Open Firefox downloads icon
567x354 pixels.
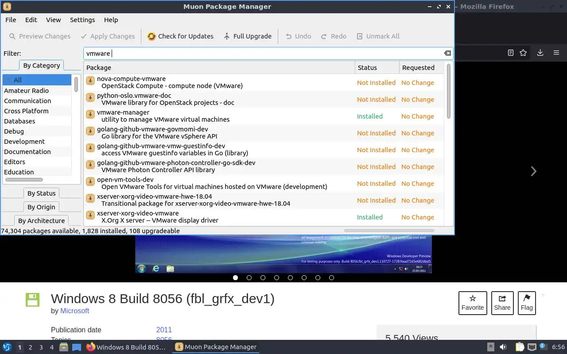tap(540, 53)
